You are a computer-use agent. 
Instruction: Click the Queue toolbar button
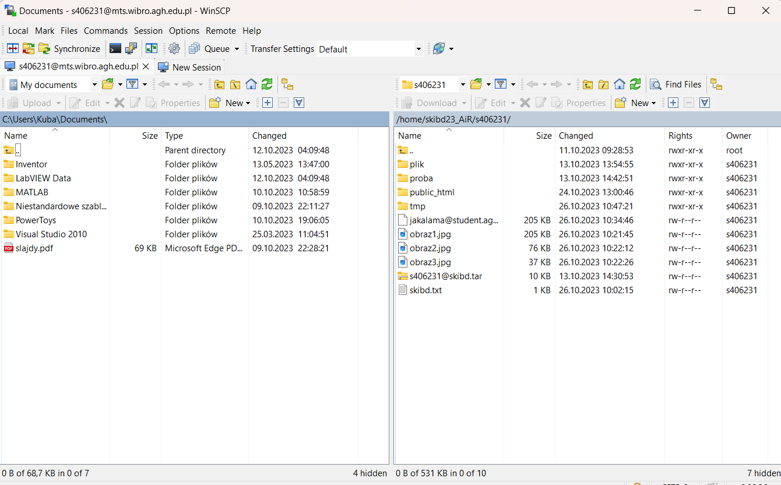click(x=209, y=49)
